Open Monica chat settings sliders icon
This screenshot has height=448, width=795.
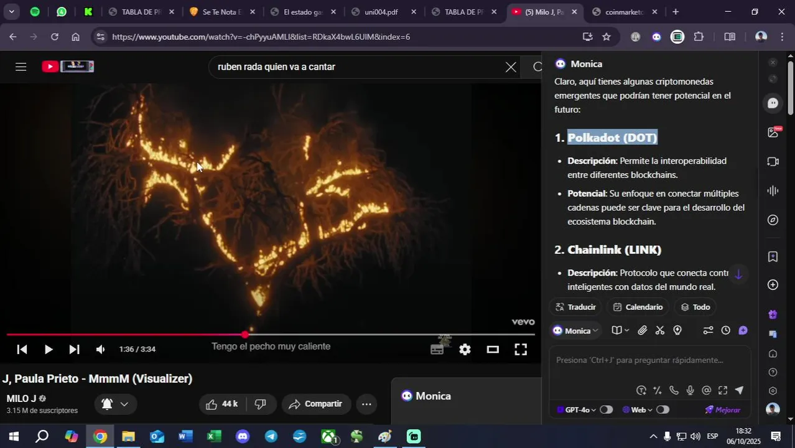click(x=708, y=330)
